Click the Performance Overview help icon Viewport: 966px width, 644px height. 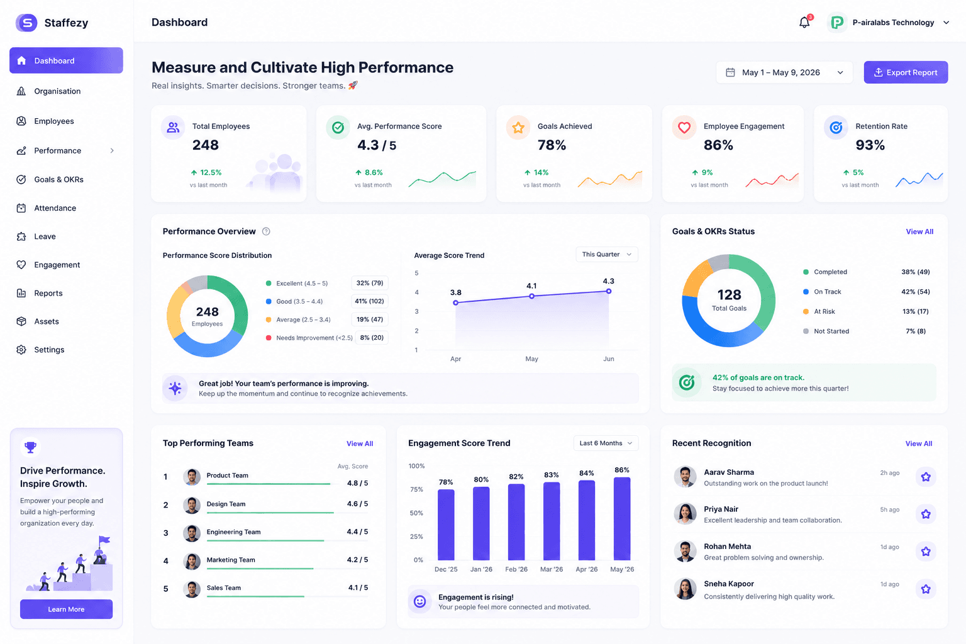click(x=266, y=231)
